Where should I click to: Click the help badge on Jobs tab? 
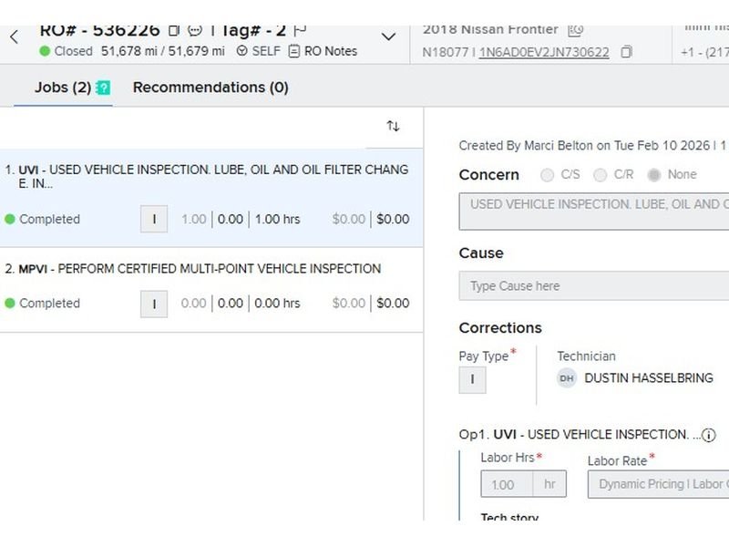103,88
